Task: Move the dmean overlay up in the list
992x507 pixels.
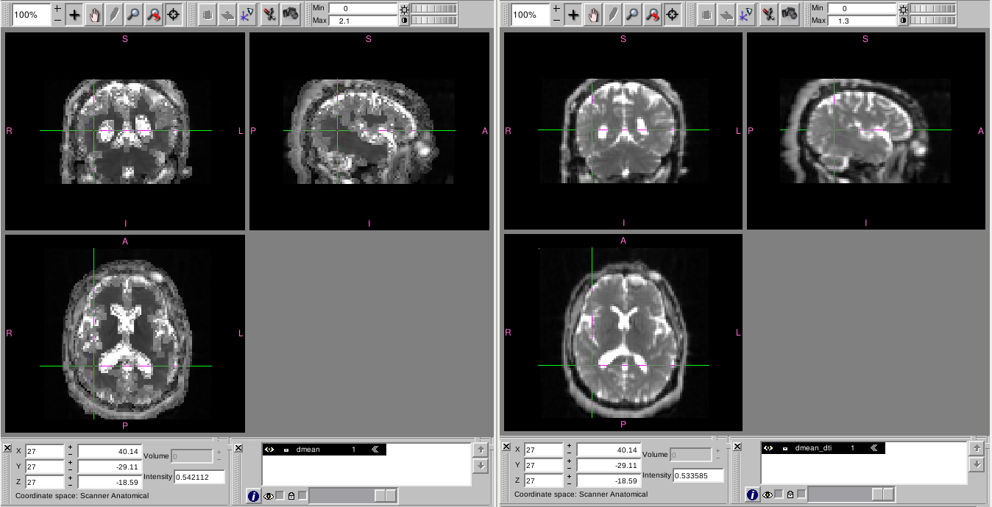Action: (x=480, y=449)
